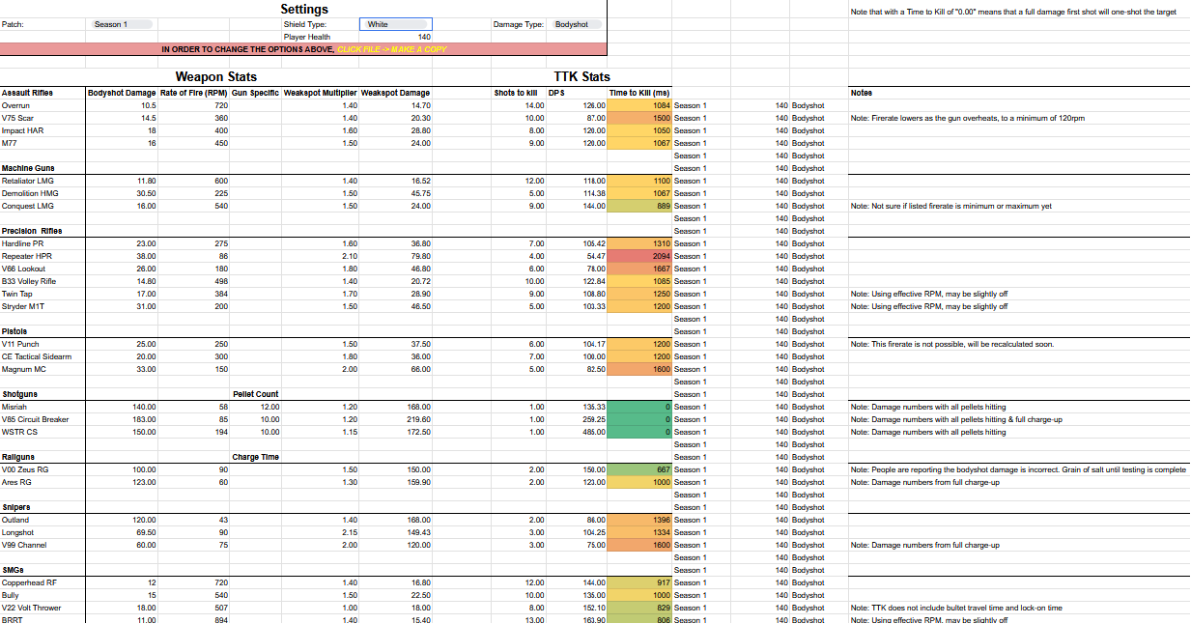Select the V00 Zeus RG cell

click(x=43, y=469)
